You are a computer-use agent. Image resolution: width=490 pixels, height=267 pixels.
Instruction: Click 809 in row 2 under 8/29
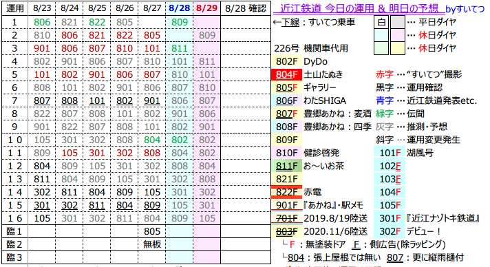(207, 35)
